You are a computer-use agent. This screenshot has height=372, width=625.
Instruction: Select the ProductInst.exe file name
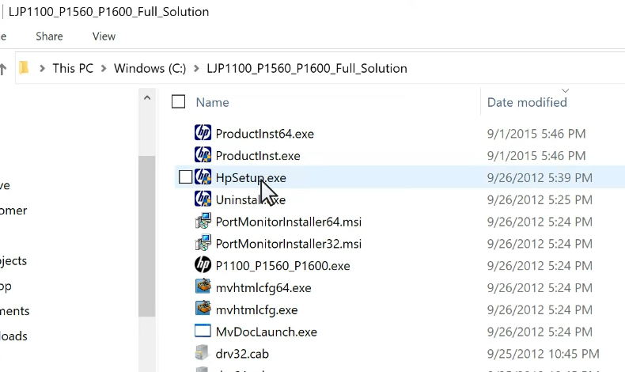tap(258, 155)
